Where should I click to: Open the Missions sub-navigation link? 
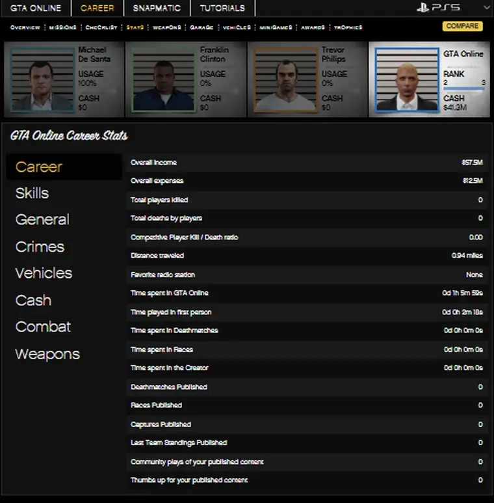point(63,27)
